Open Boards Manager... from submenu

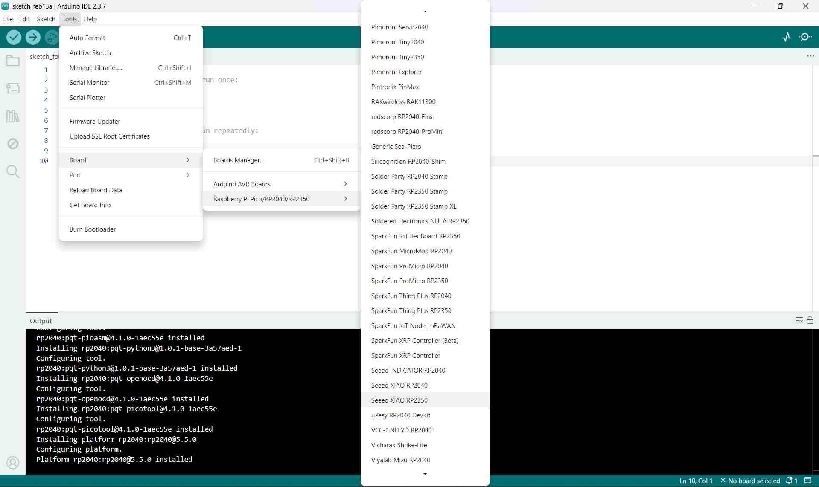[x=281, y=160]
